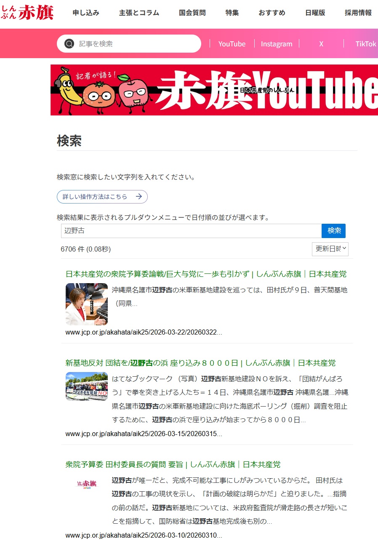The height and width of the screenshot is (541, 378).
Task: Open the おすすめ menu item
Action: pos(272,13)
